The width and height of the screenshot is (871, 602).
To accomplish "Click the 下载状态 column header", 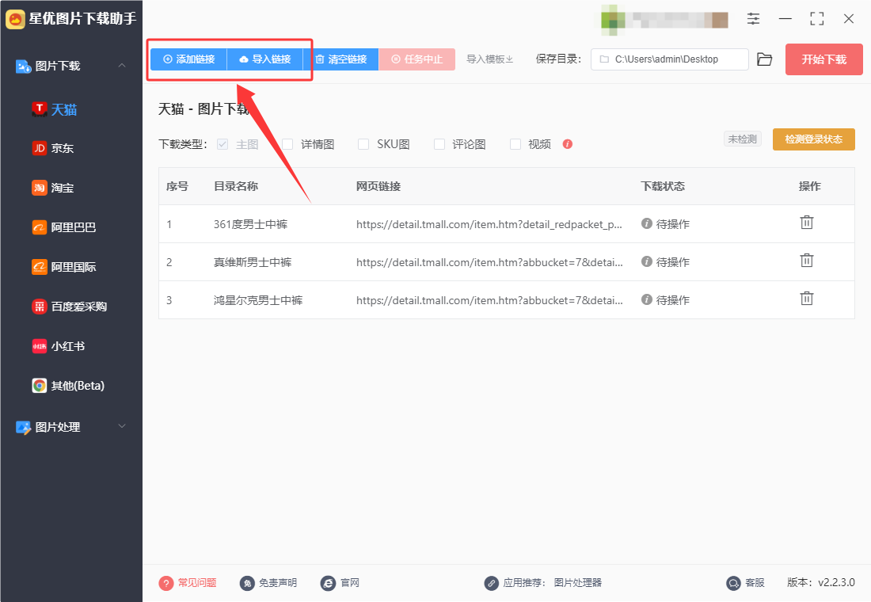I will coord(663,186).
